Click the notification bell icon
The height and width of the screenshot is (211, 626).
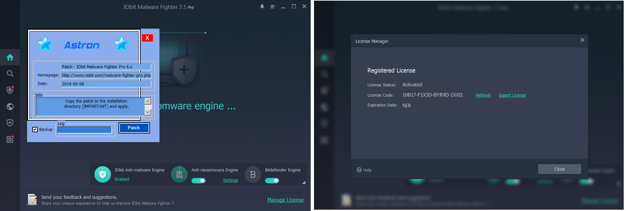tap(262, 6)
